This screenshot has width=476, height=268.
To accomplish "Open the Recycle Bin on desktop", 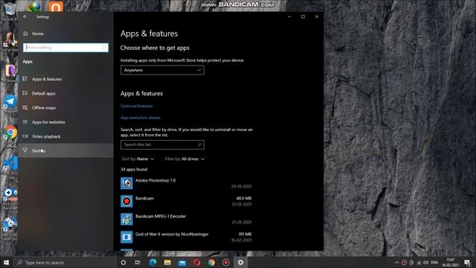I will (x=10, y=10).
